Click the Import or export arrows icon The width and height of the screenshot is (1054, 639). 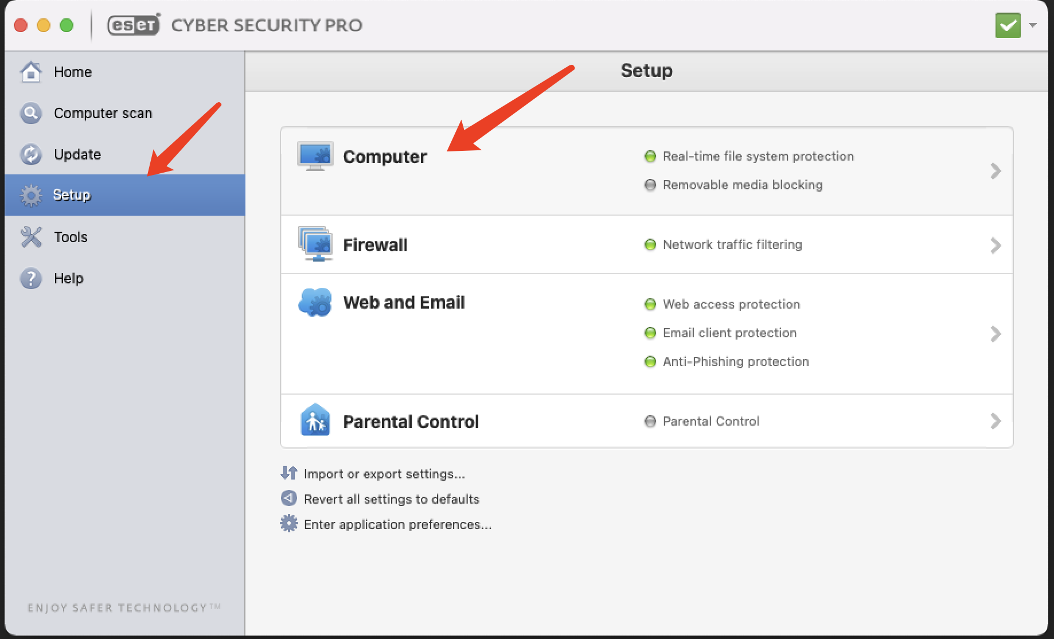[x=289, y=473]
